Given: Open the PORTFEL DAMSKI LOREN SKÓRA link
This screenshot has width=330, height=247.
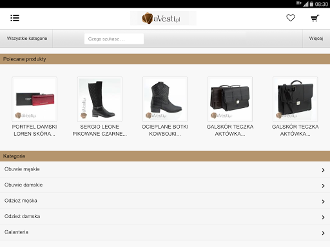Looking at the screenshot, I should 34,130.
